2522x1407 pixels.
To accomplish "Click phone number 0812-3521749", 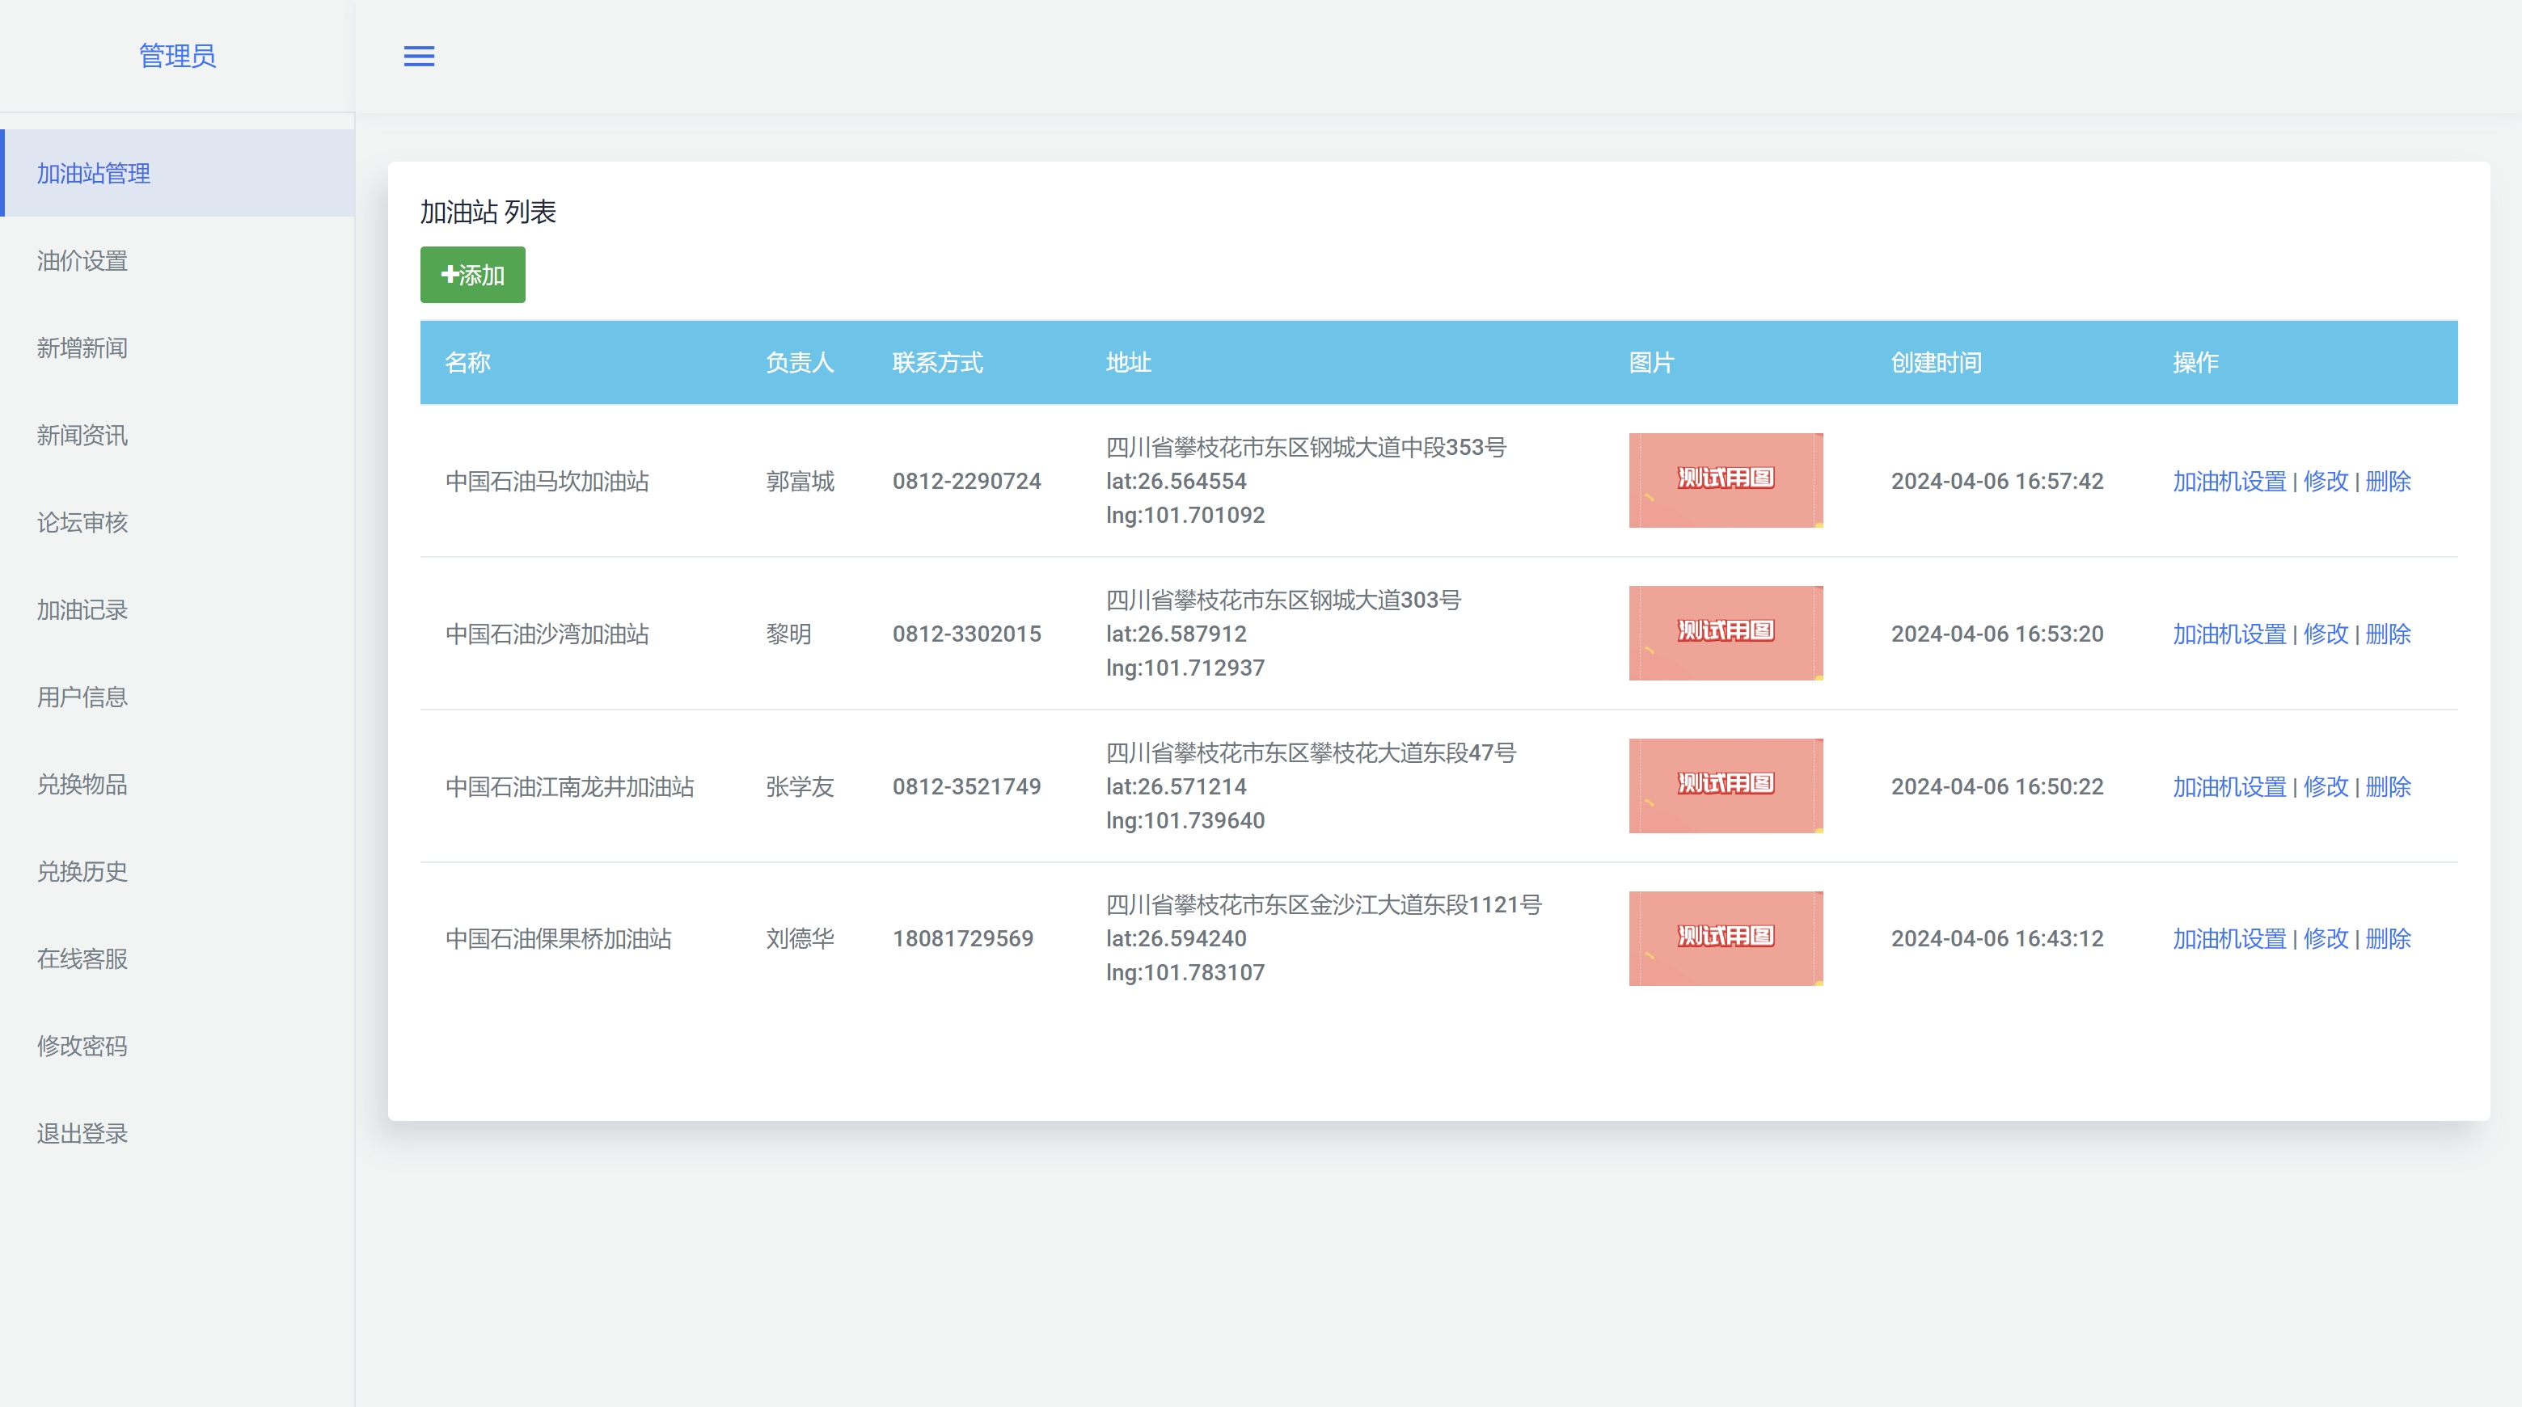I will (966, 786).
